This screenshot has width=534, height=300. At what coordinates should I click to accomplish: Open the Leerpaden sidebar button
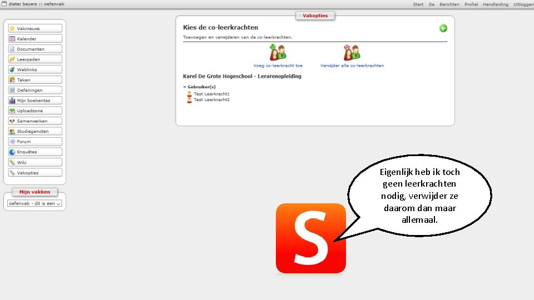click(x=35, y=59)
